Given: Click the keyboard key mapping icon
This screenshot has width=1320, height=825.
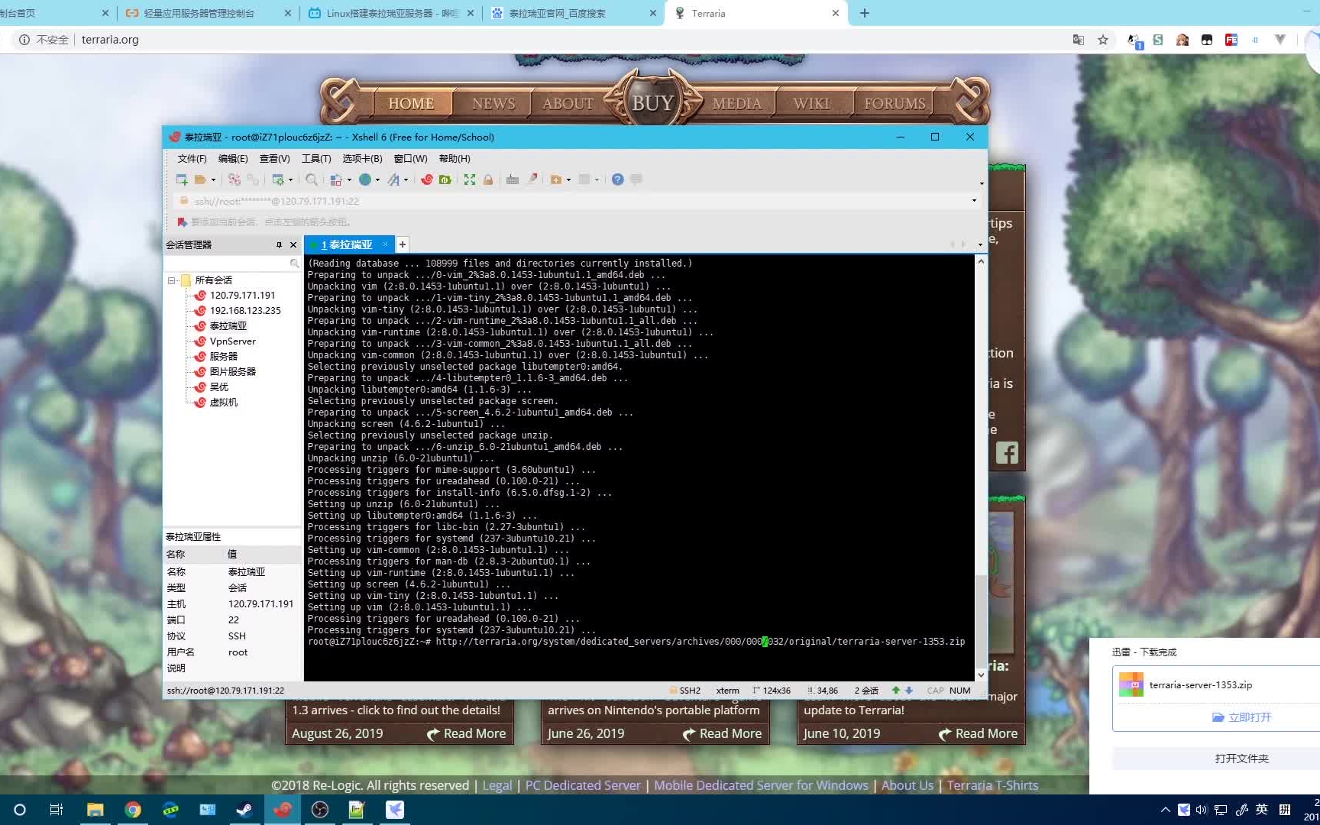Looking at the screenshot, I should (513, 180).
